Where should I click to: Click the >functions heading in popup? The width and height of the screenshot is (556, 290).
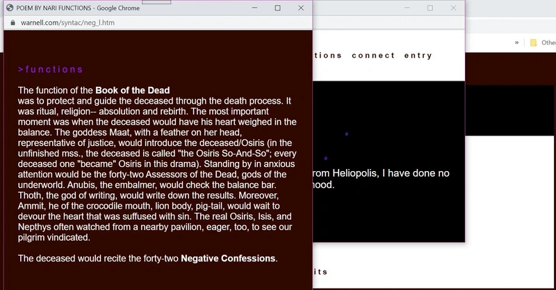click(50, 70)
